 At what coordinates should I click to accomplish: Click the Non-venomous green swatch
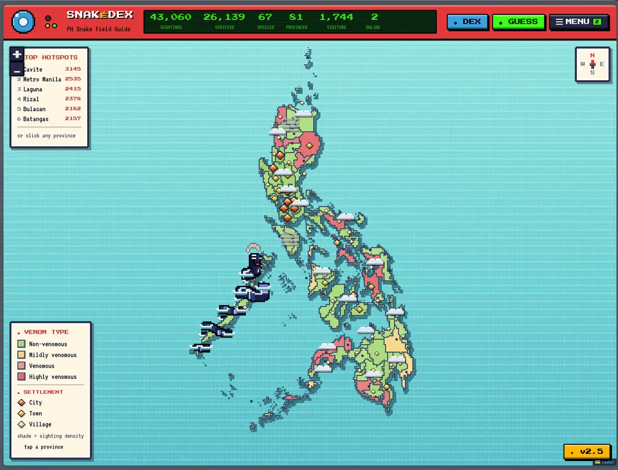[x=22, y=344]
